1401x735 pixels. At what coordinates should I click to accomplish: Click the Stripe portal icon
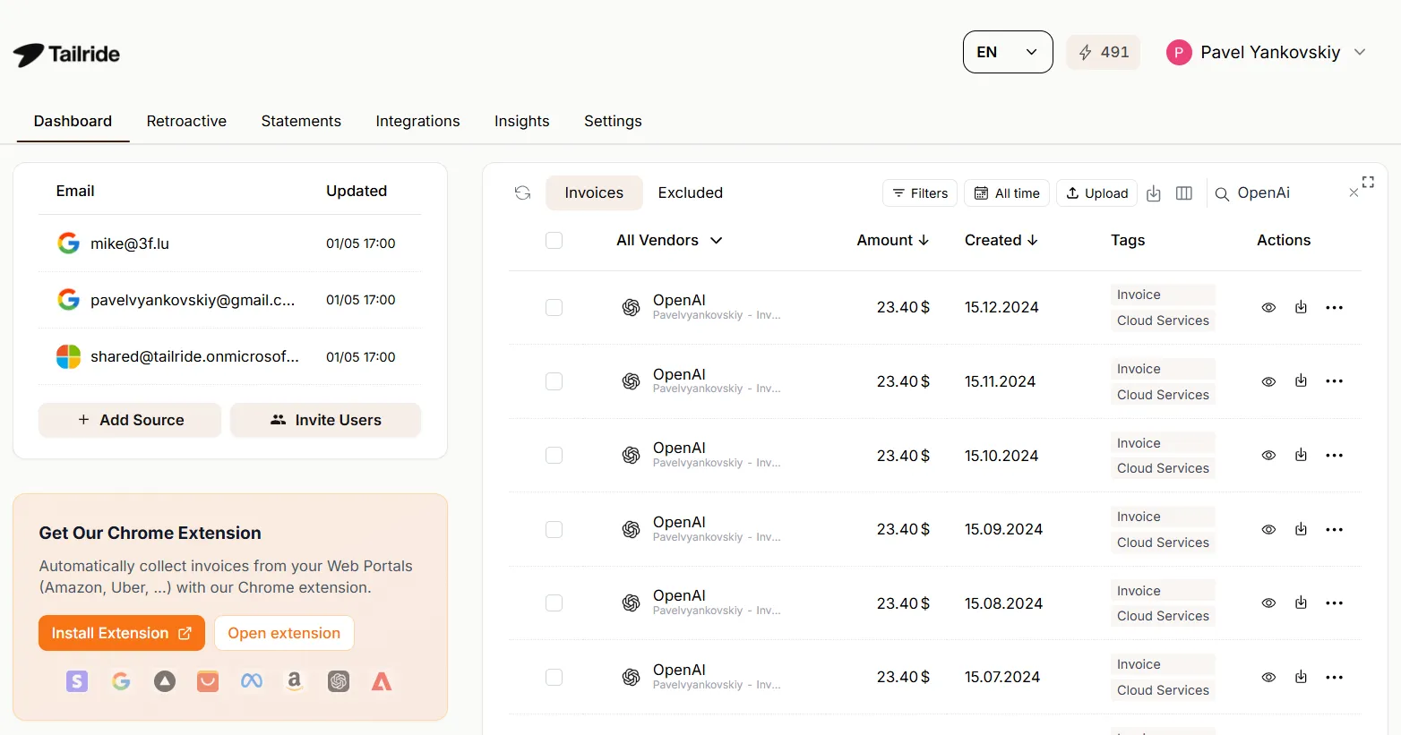pos(77,681)
